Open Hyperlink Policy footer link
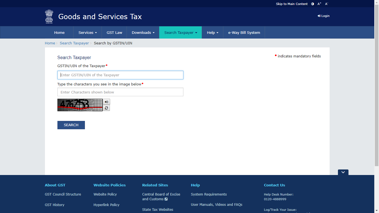The width and height of the screenshot is (379, 213). pyautogui.click(x=107, y=205)
